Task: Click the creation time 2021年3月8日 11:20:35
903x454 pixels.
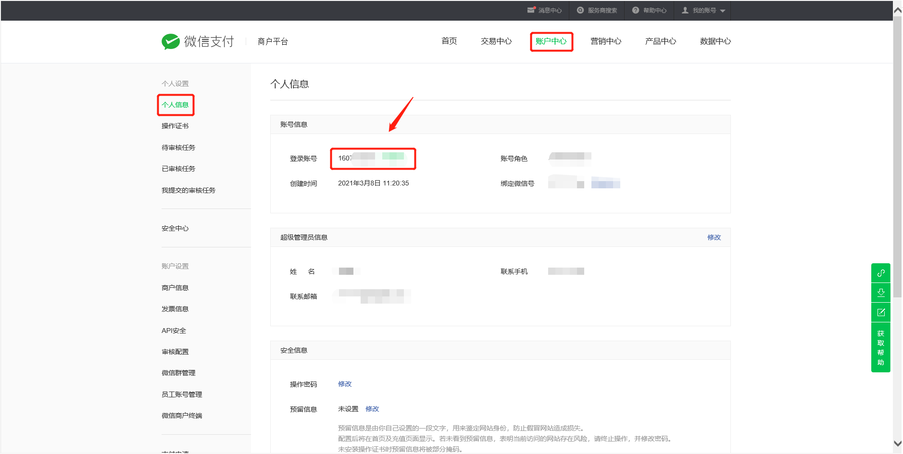Action: (x=373, y=183)
